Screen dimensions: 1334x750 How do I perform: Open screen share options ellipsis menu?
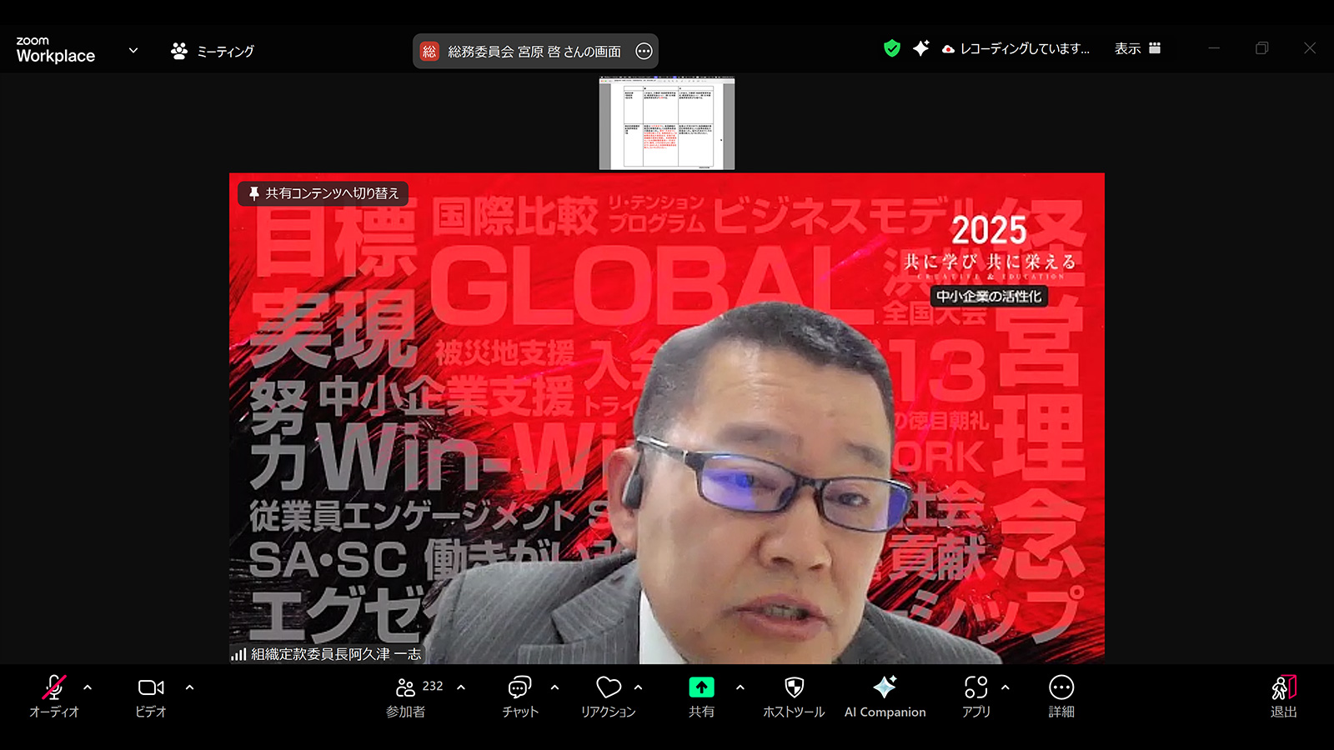coord(644,51)
